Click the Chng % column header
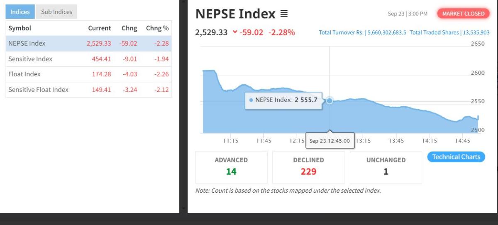The image size is (498, 225). pos(157,28)
